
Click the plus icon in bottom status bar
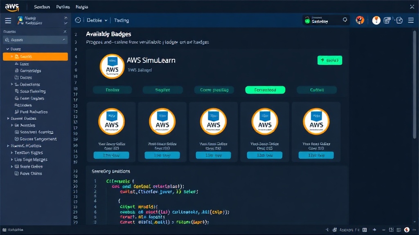374,230
